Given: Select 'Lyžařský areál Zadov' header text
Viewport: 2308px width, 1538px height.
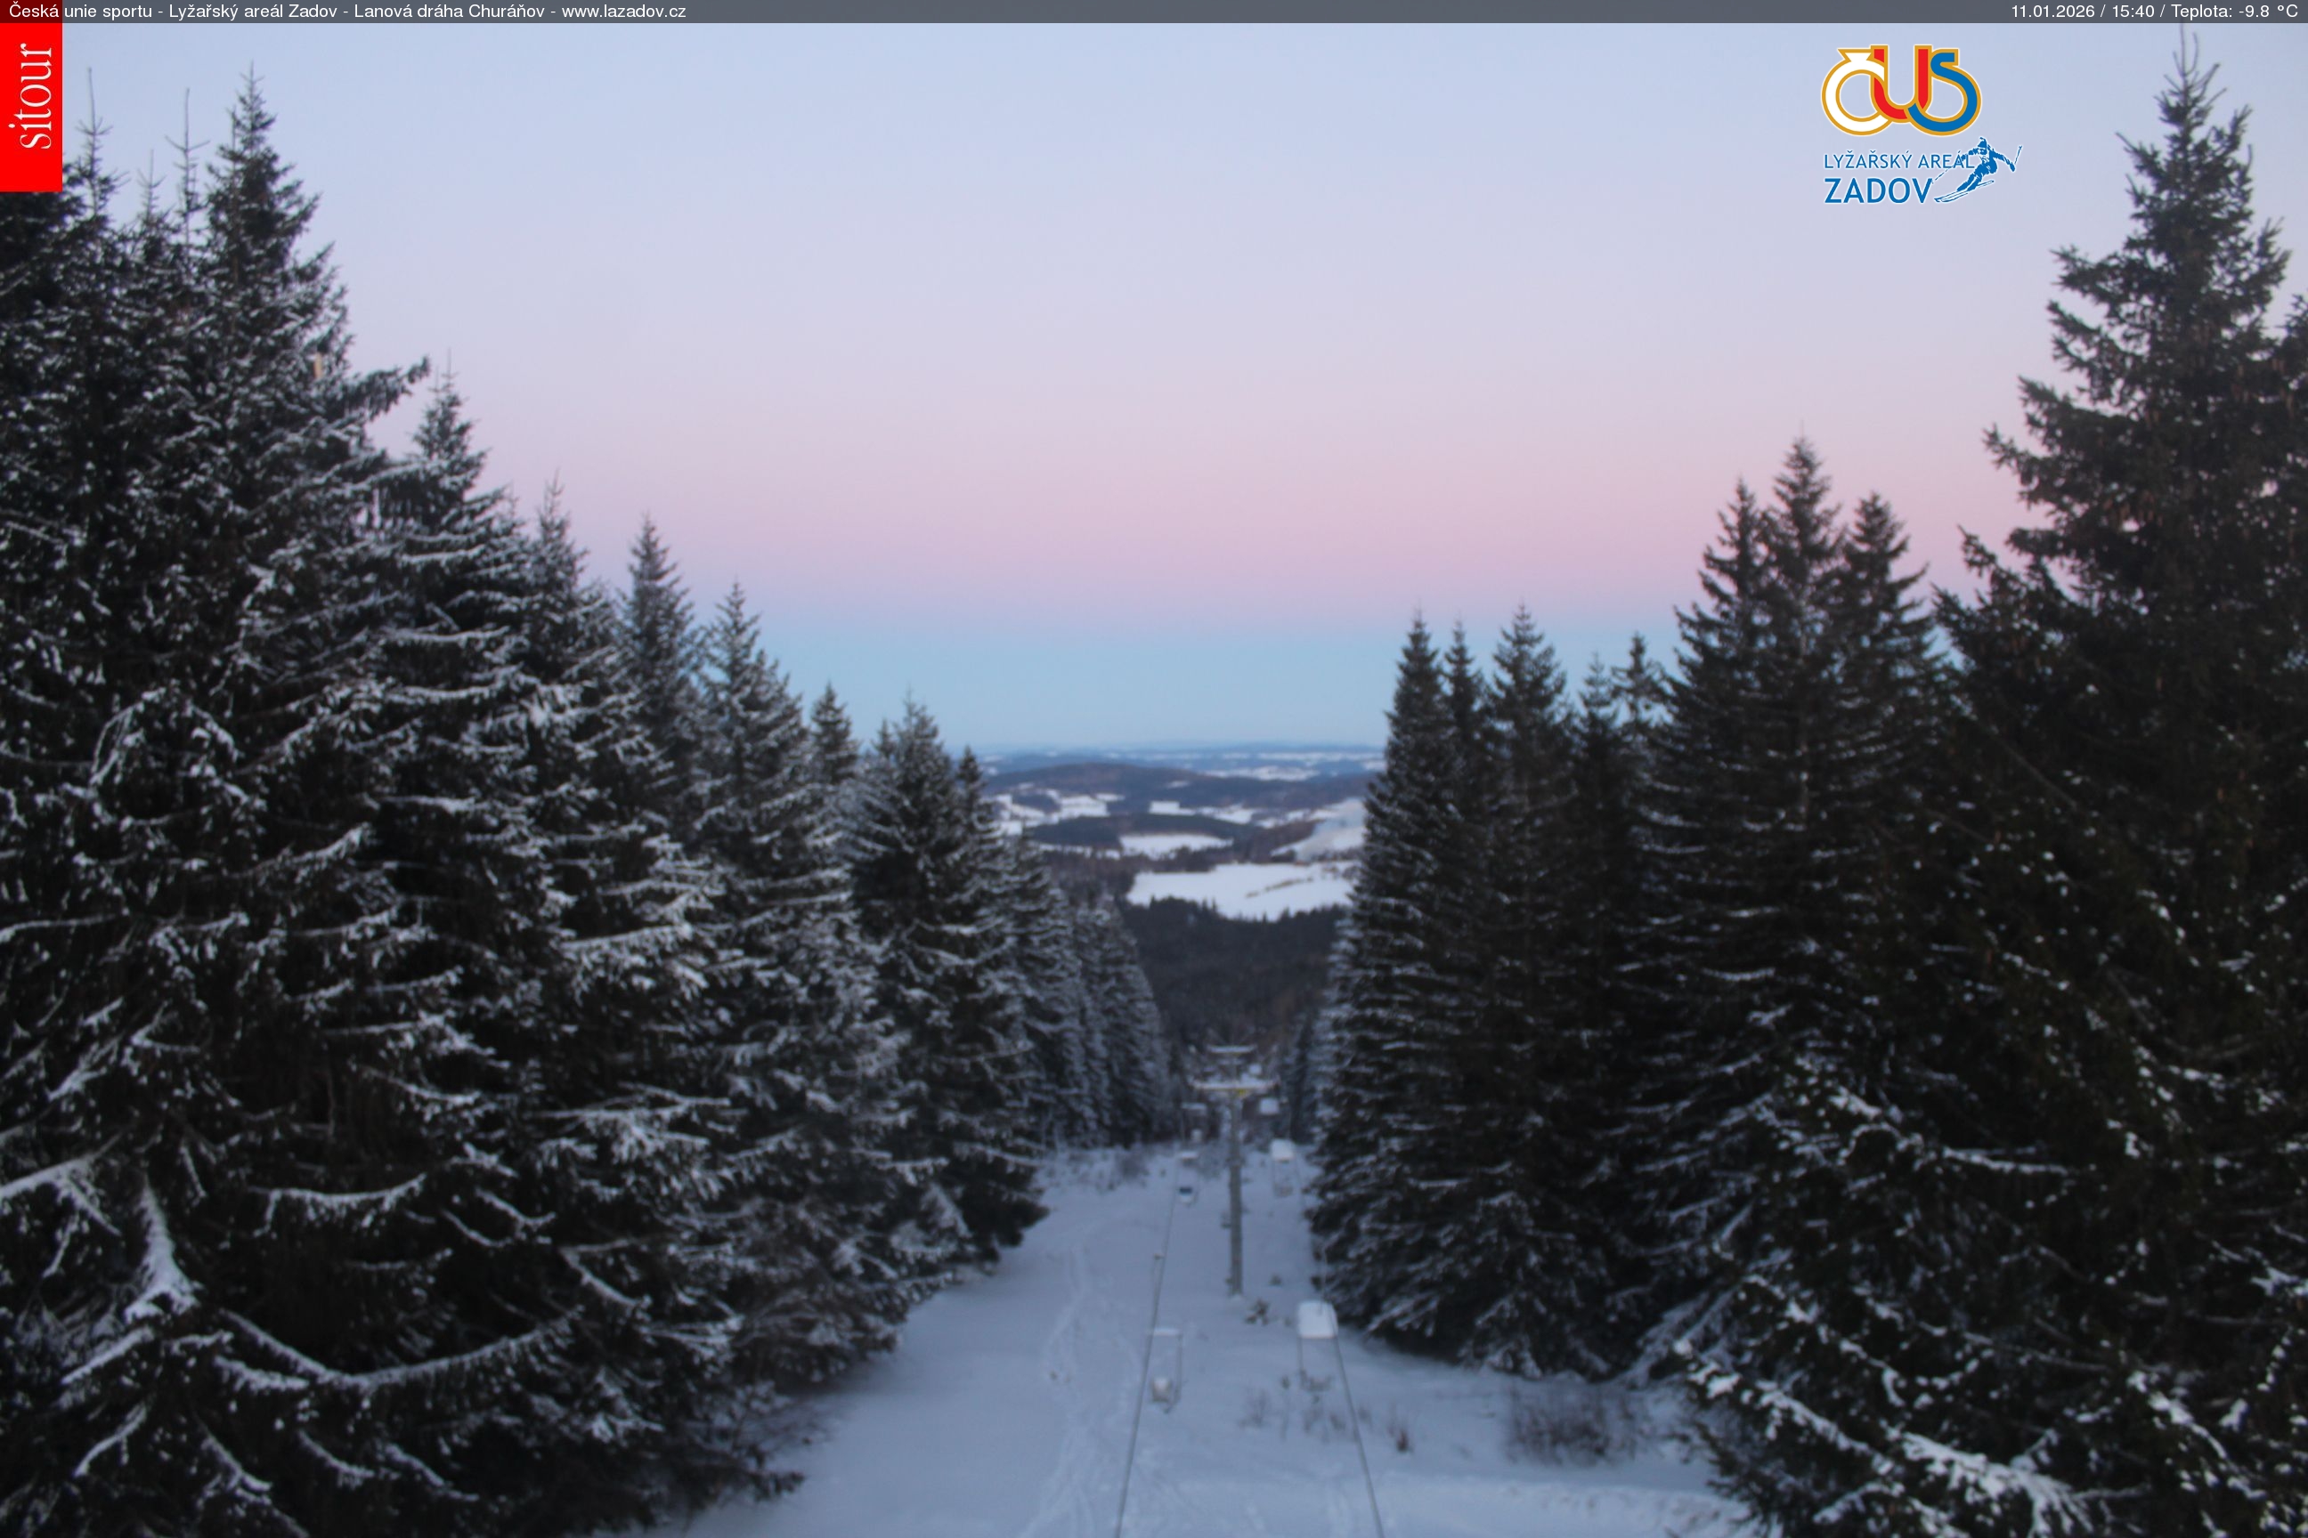Looking at the screenshot, I should (x=253, y=12).
